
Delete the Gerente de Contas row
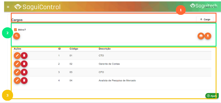(24, 64)
